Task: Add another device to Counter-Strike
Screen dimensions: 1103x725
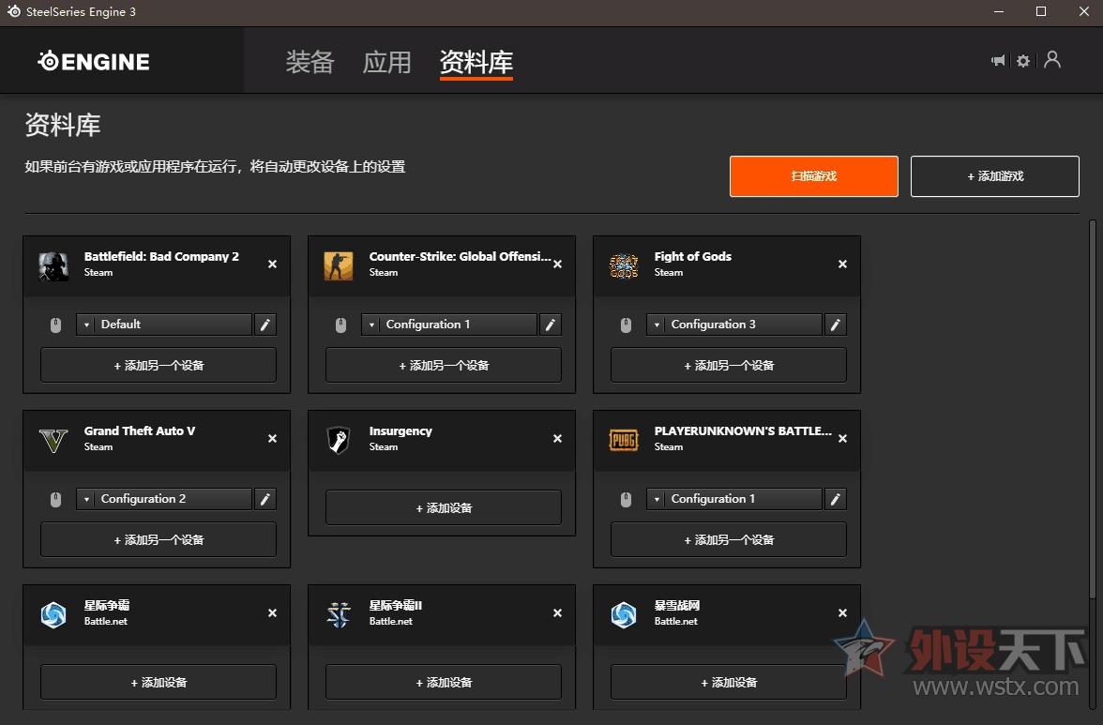Action: click(x=443, y=365)
